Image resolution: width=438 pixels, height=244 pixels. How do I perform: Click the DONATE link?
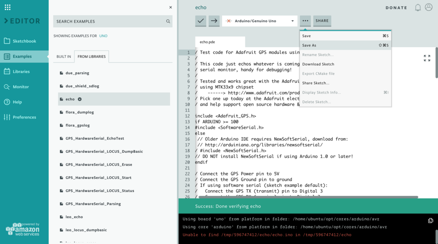pos(397,8)
